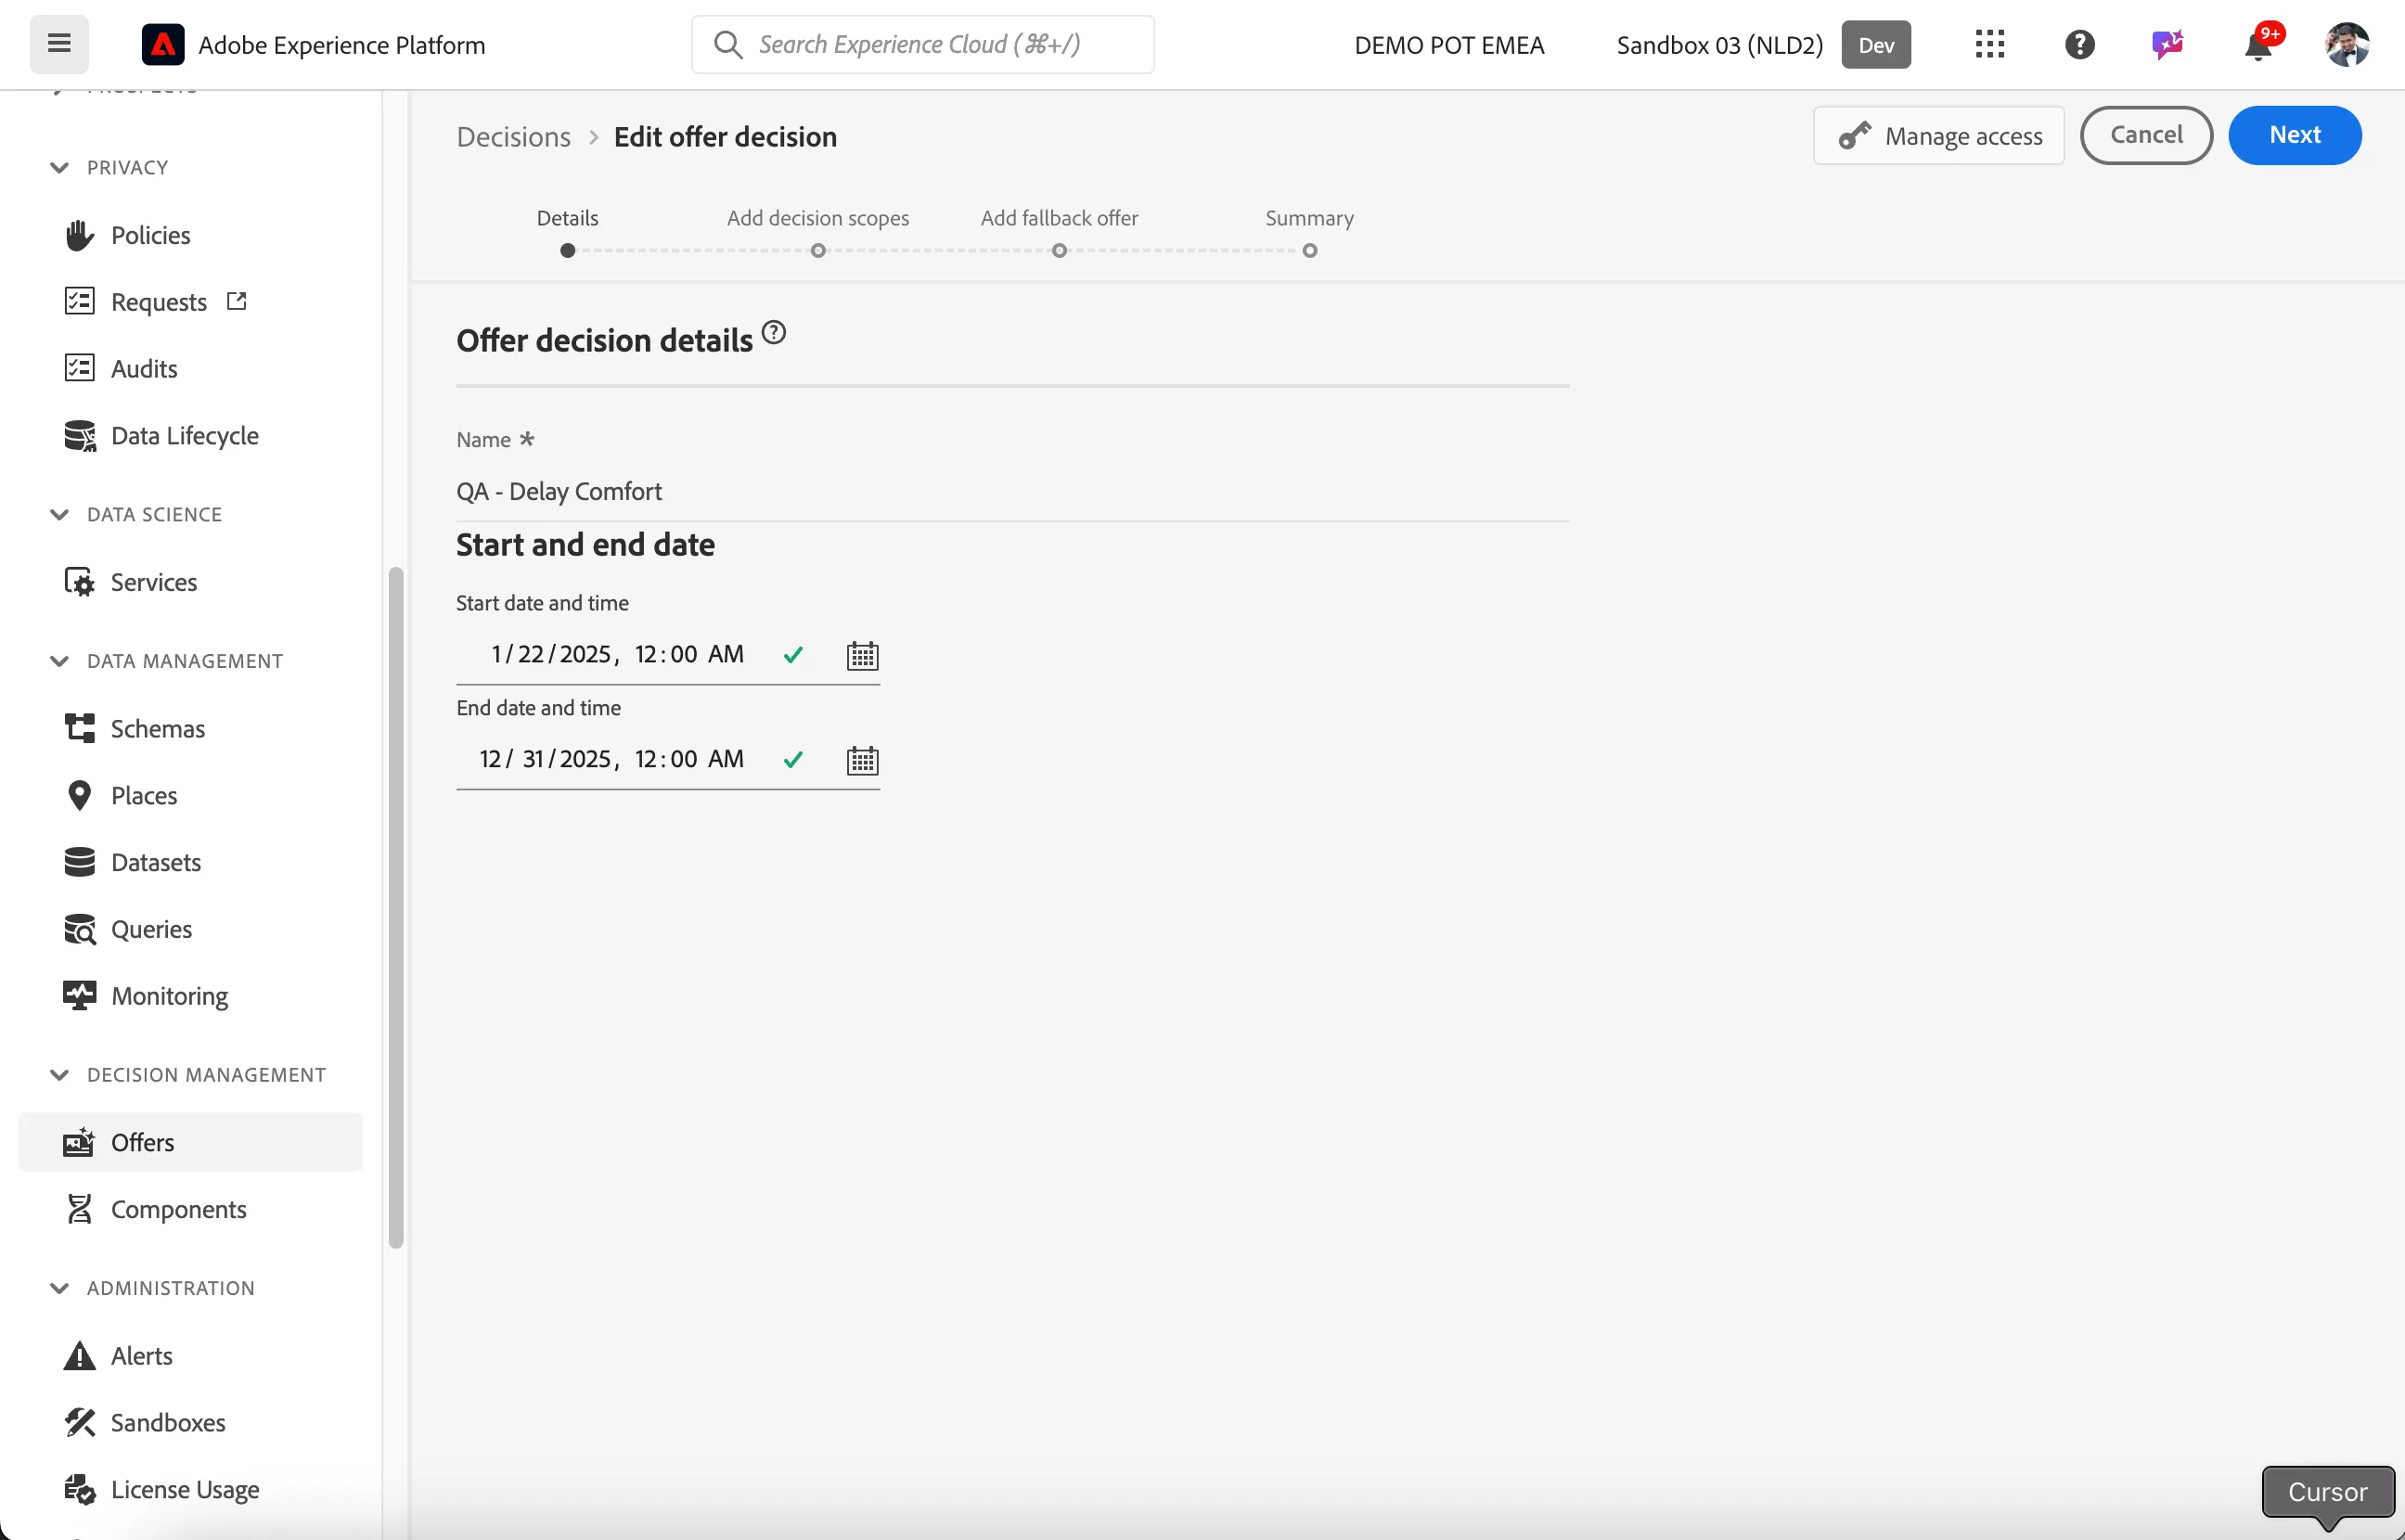This screenshot has height=1540, width=2405.
Task: Collapse the PRIVACY section
Action: 59,167
